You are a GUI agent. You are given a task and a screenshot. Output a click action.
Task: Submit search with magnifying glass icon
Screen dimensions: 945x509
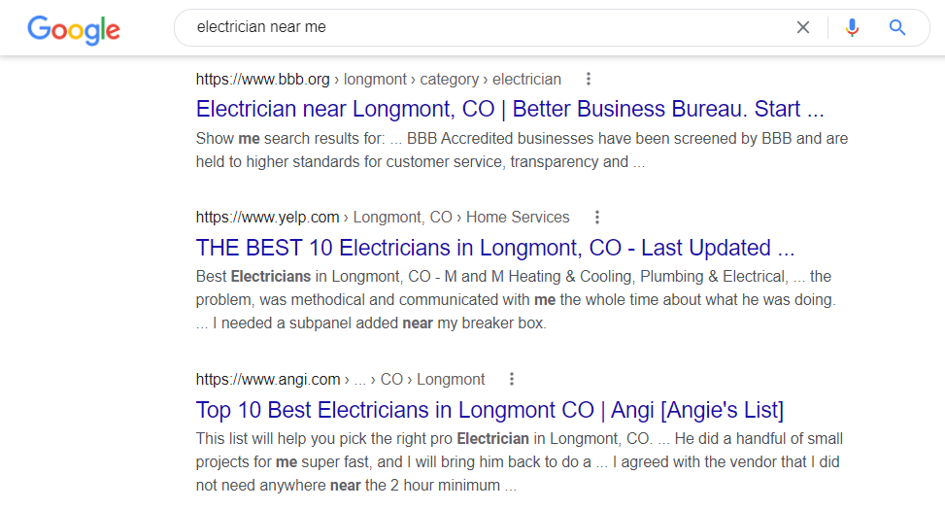pos(896,27)
